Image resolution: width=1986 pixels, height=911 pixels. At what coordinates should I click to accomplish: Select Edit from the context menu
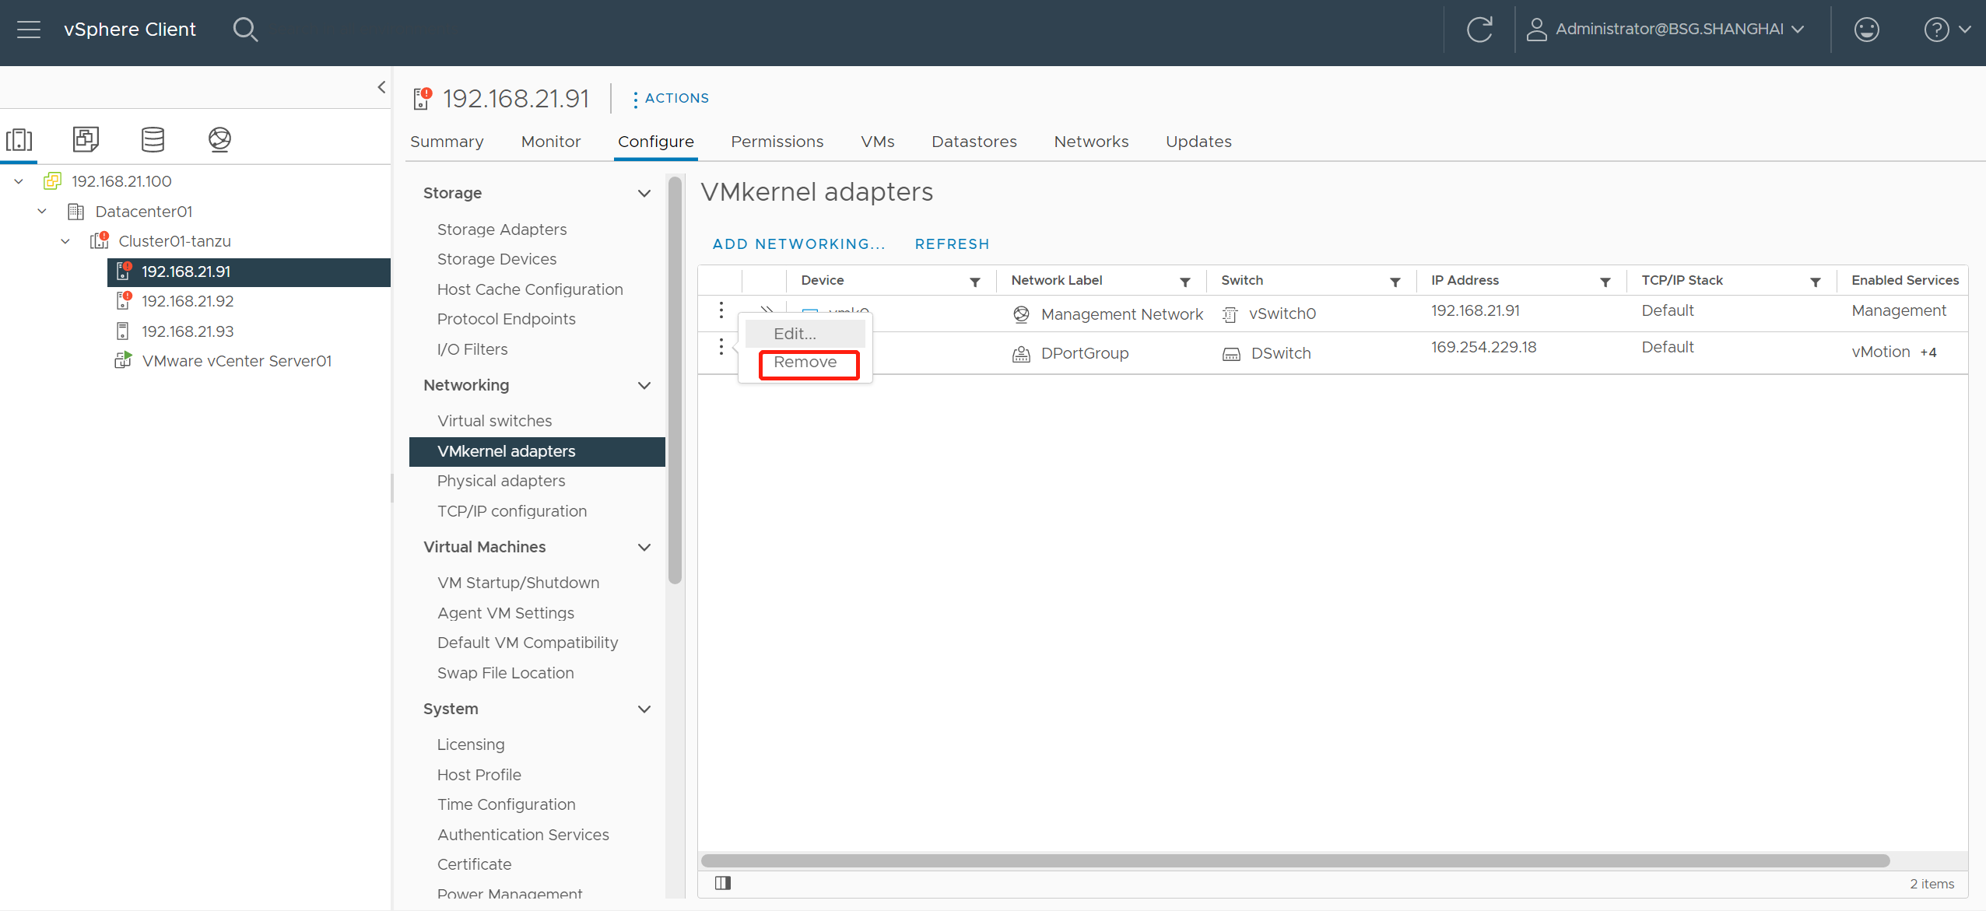click(793, 332)
